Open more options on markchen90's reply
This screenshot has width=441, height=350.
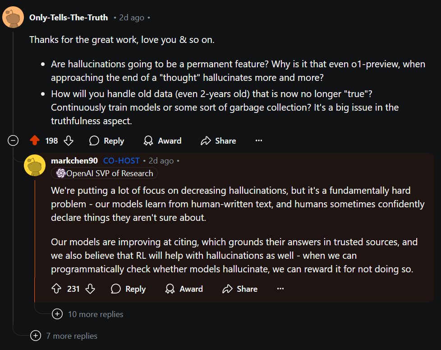tap(280, 289)
